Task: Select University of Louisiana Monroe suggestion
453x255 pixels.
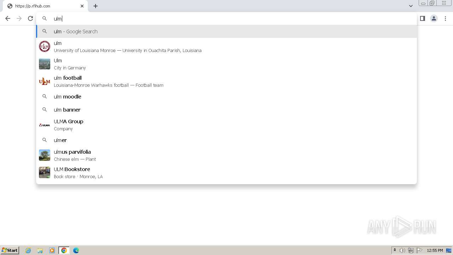Action: pyautogui.click(x=226, y=46)
